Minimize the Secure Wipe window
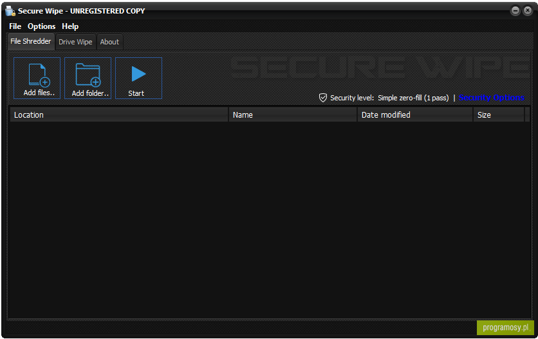This screenshot has width=538, height=339. point(515,11)
